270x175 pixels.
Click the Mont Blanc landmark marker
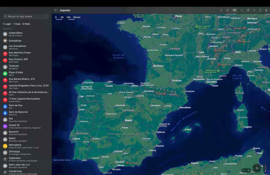(x=215, y=51)
